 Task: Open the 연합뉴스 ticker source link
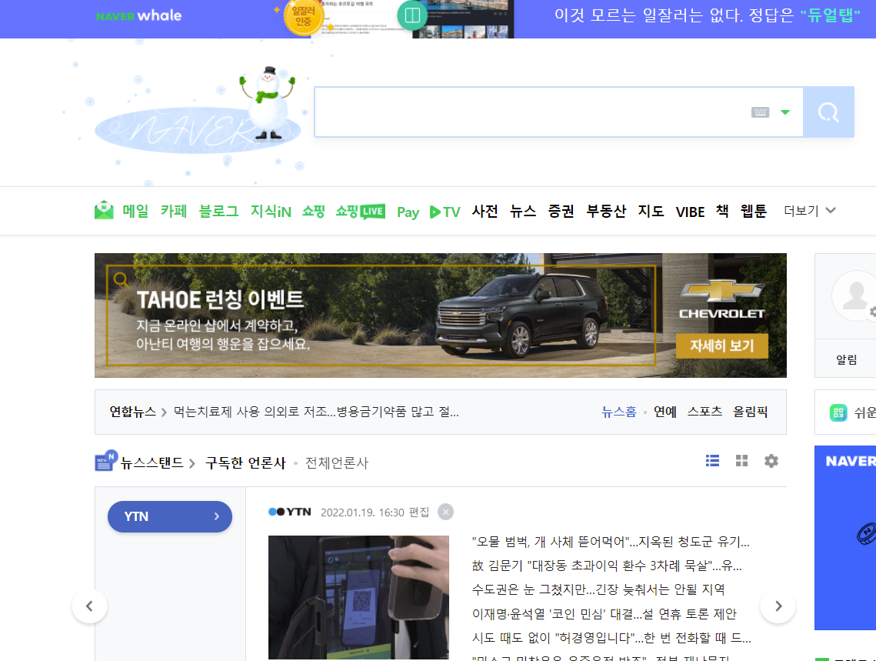pyautogui.click(x=132, y=412)
